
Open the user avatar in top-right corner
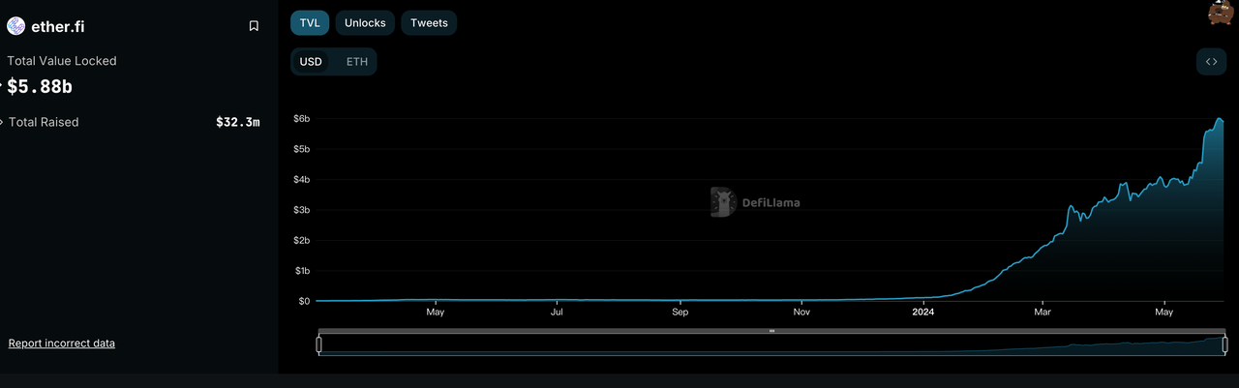coord(1221,12)
